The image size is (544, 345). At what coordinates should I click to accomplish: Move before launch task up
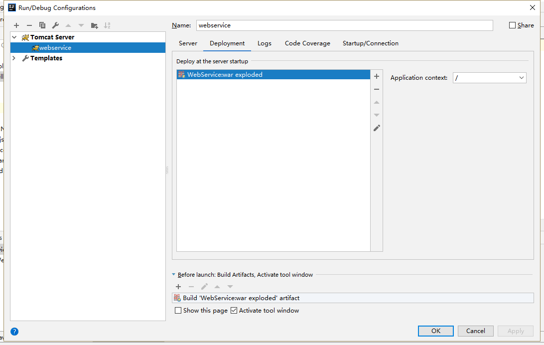217,287
